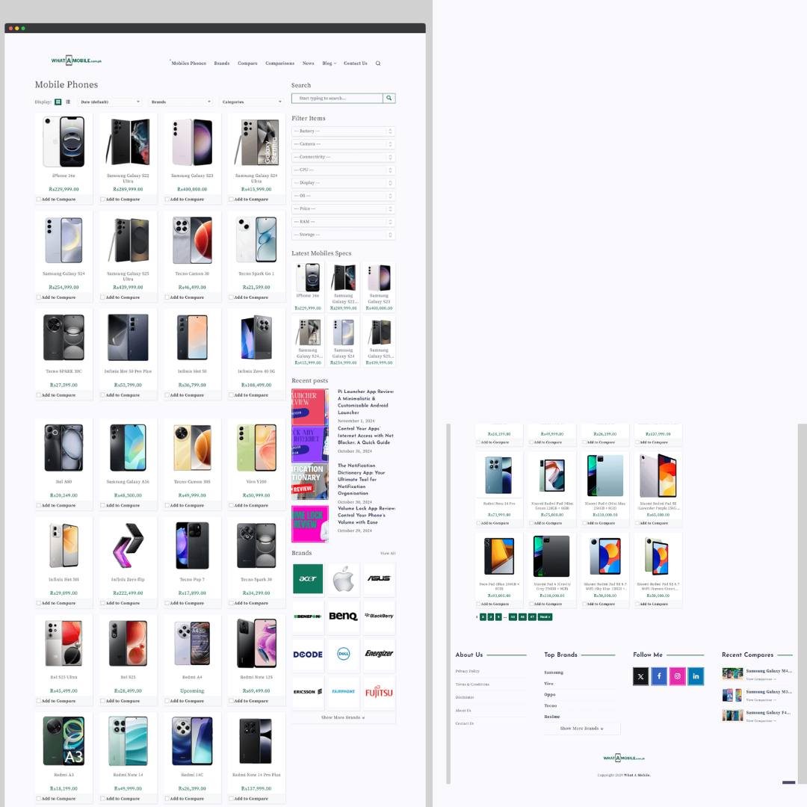Click the Start typing to search field
807x807 pixels.
tap(337, 99)
